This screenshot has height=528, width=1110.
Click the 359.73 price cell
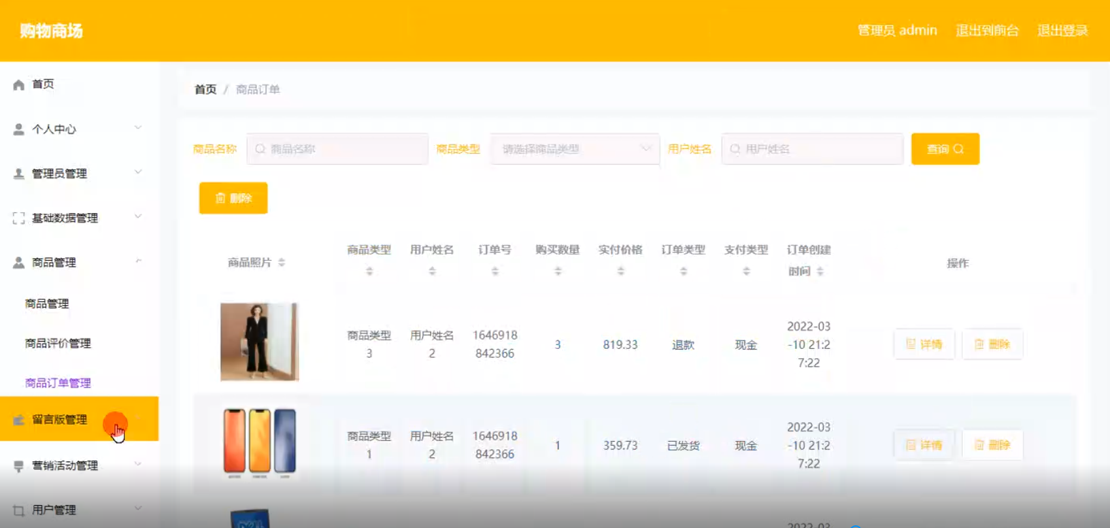(x=620, y=446)
